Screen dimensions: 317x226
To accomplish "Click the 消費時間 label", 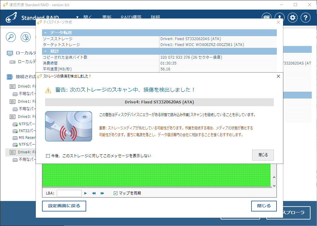I will point(50,63).
